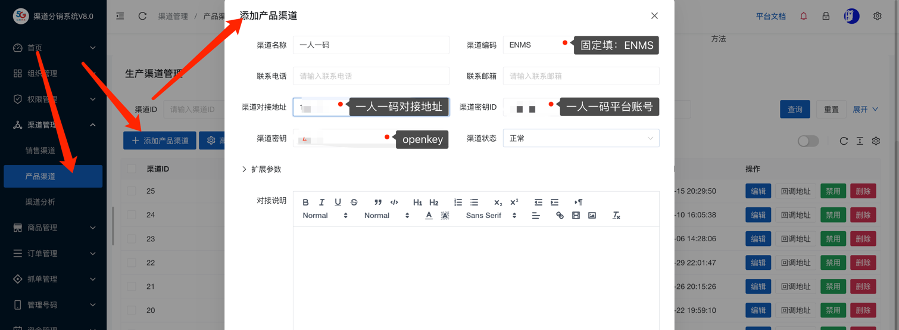The image size is (899, 330).
Task: Click the 查询 button
Action: tap(795, 110)
